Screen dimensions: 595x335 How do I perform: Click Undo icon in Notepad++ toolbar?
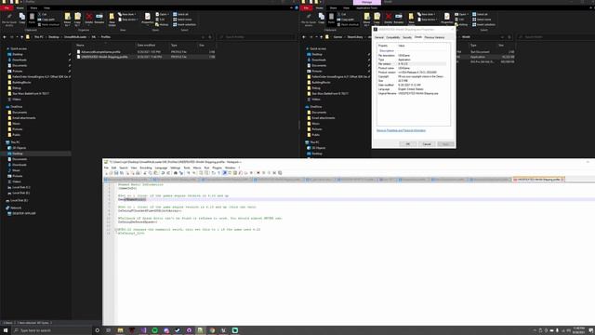(163, 173)
